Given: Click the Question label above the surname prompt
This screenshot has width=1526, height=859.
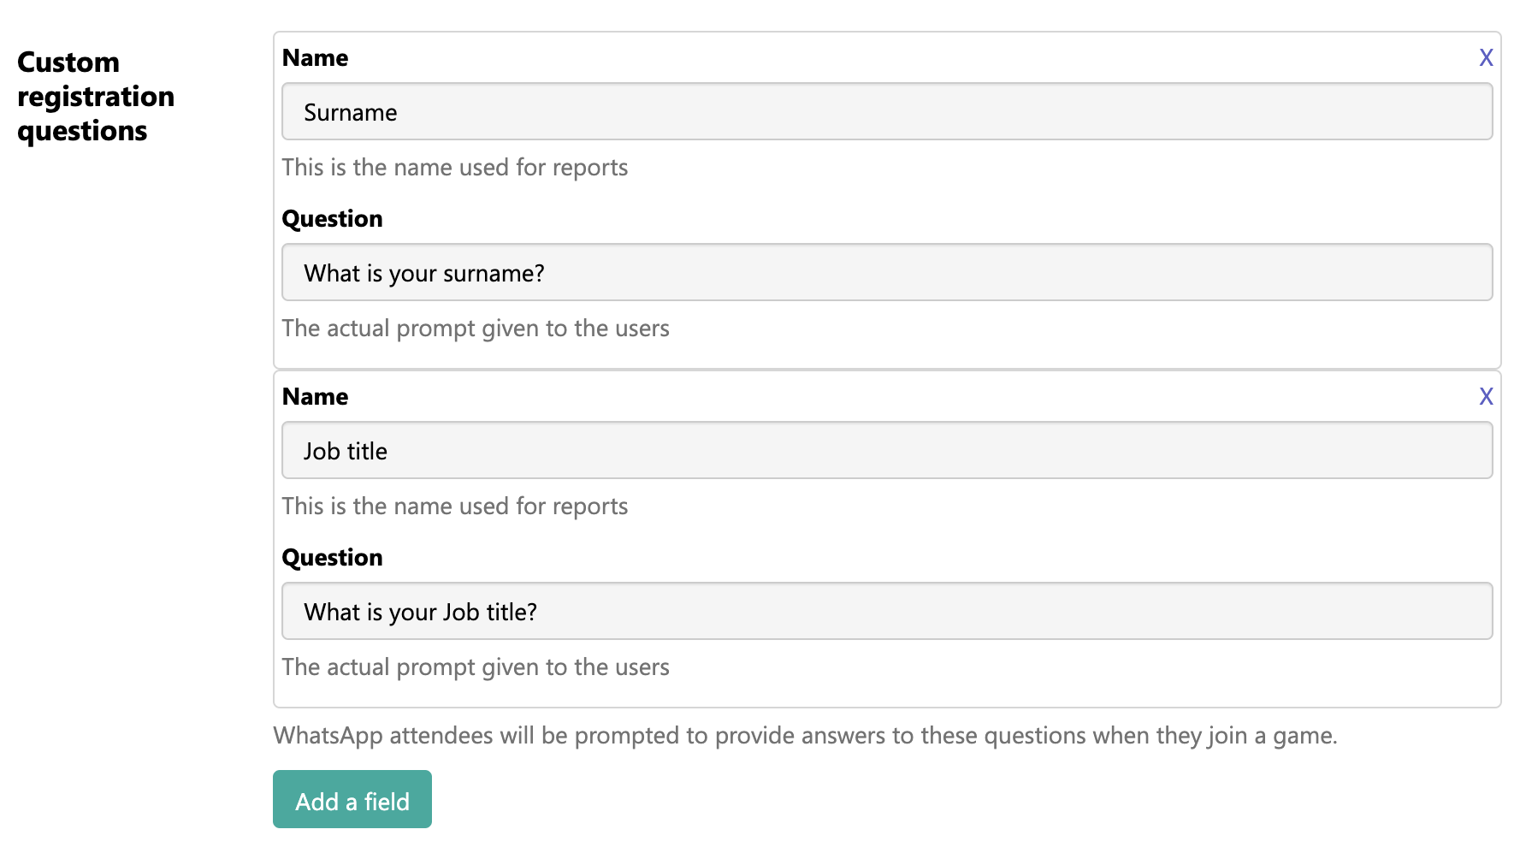Looking at the screenshot, I should point(332,219).
